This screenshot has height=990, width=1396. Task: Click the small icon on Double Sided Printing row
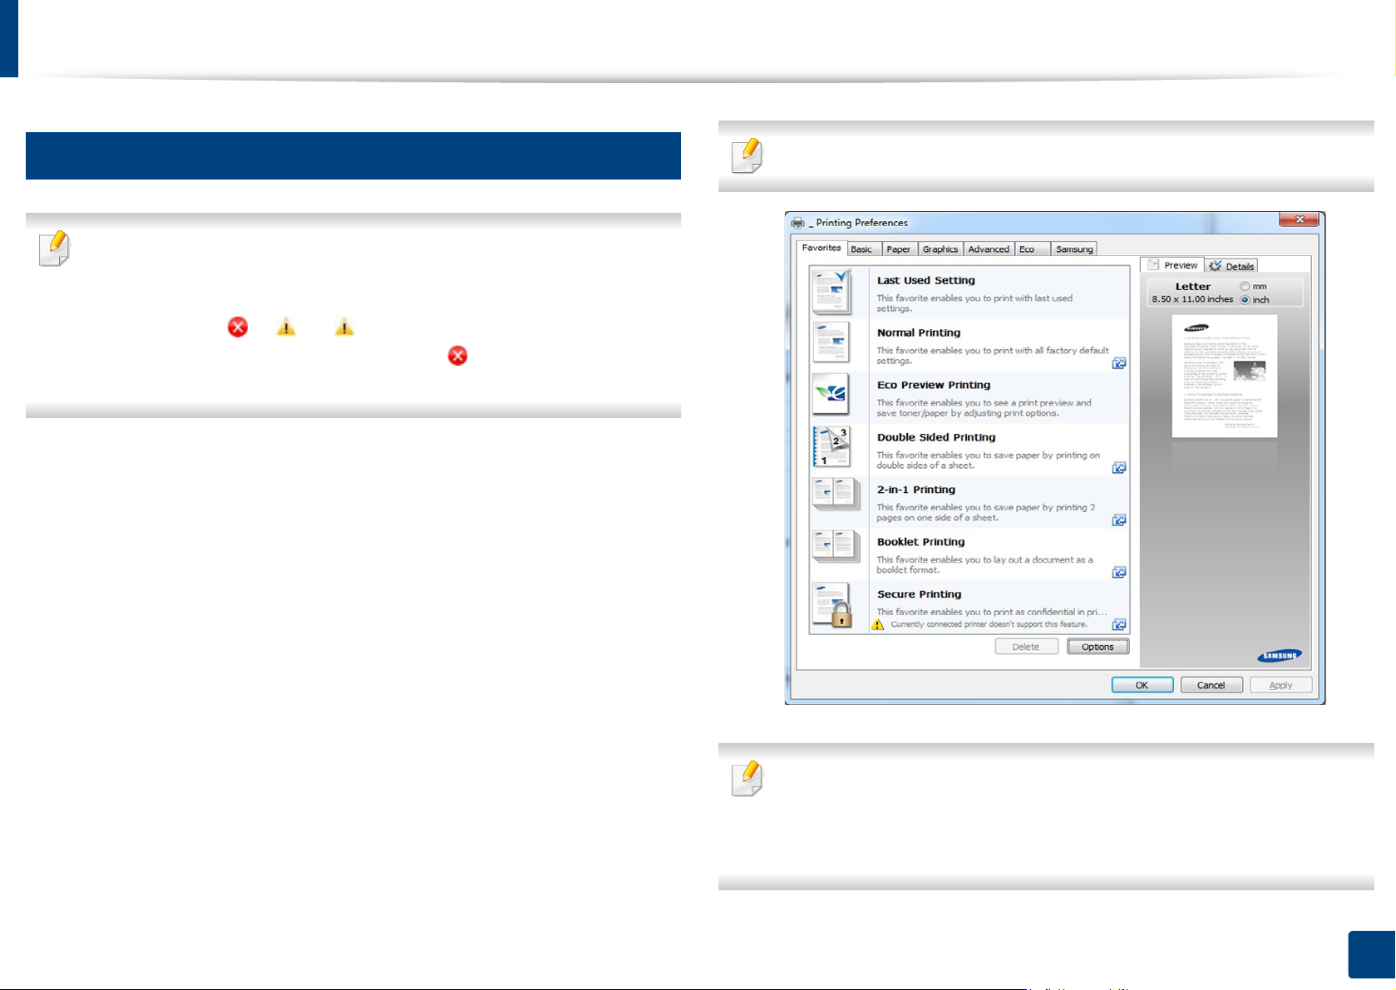tap(1119, 468)
